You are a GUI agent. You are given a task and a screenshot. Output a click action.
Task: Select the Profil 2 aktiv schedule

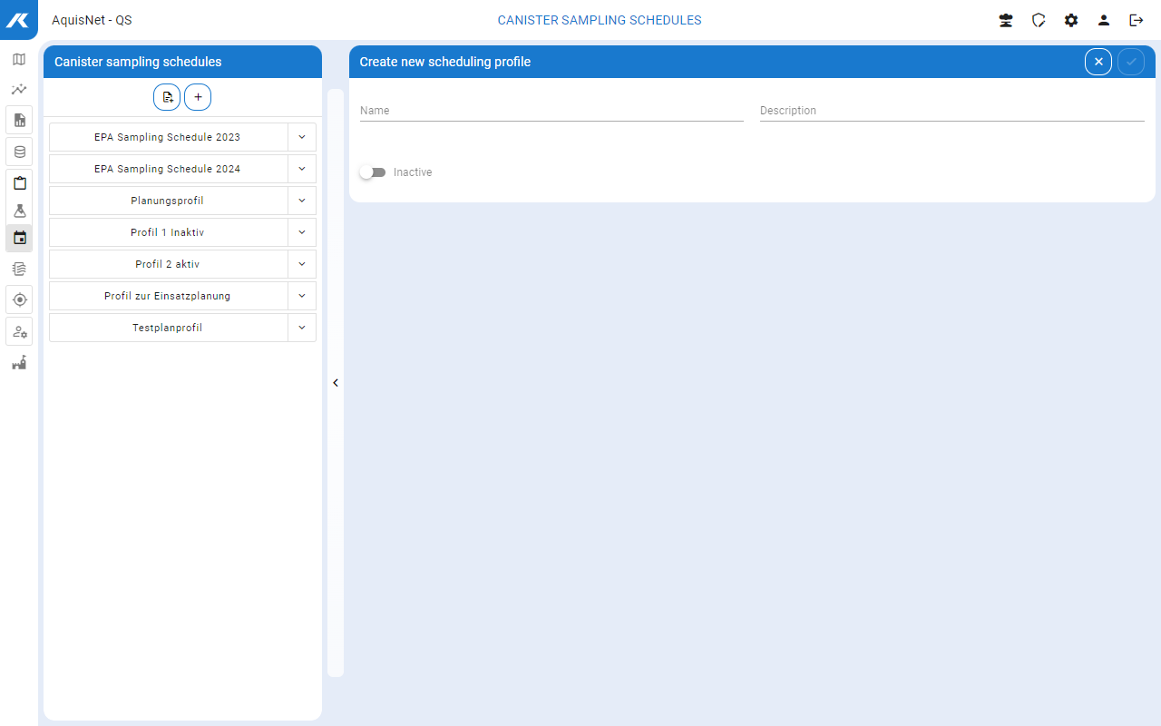[x=168, y=264]
